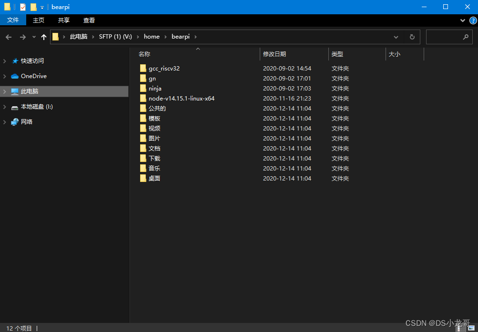Go forward using the Forward arrow
The height and width of the screenshot is (332, 478).
[22, 37]
